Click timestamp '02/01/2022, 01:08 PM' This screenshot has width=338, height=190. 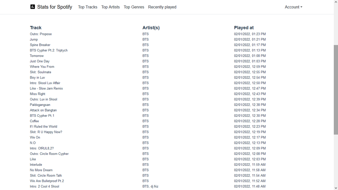(250, 56)
